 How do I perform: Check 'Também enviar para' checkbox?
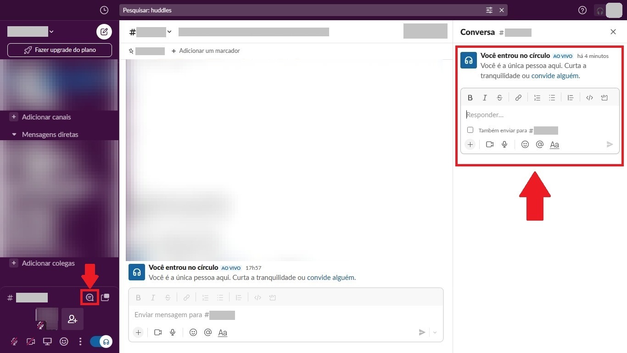(470, 130)
